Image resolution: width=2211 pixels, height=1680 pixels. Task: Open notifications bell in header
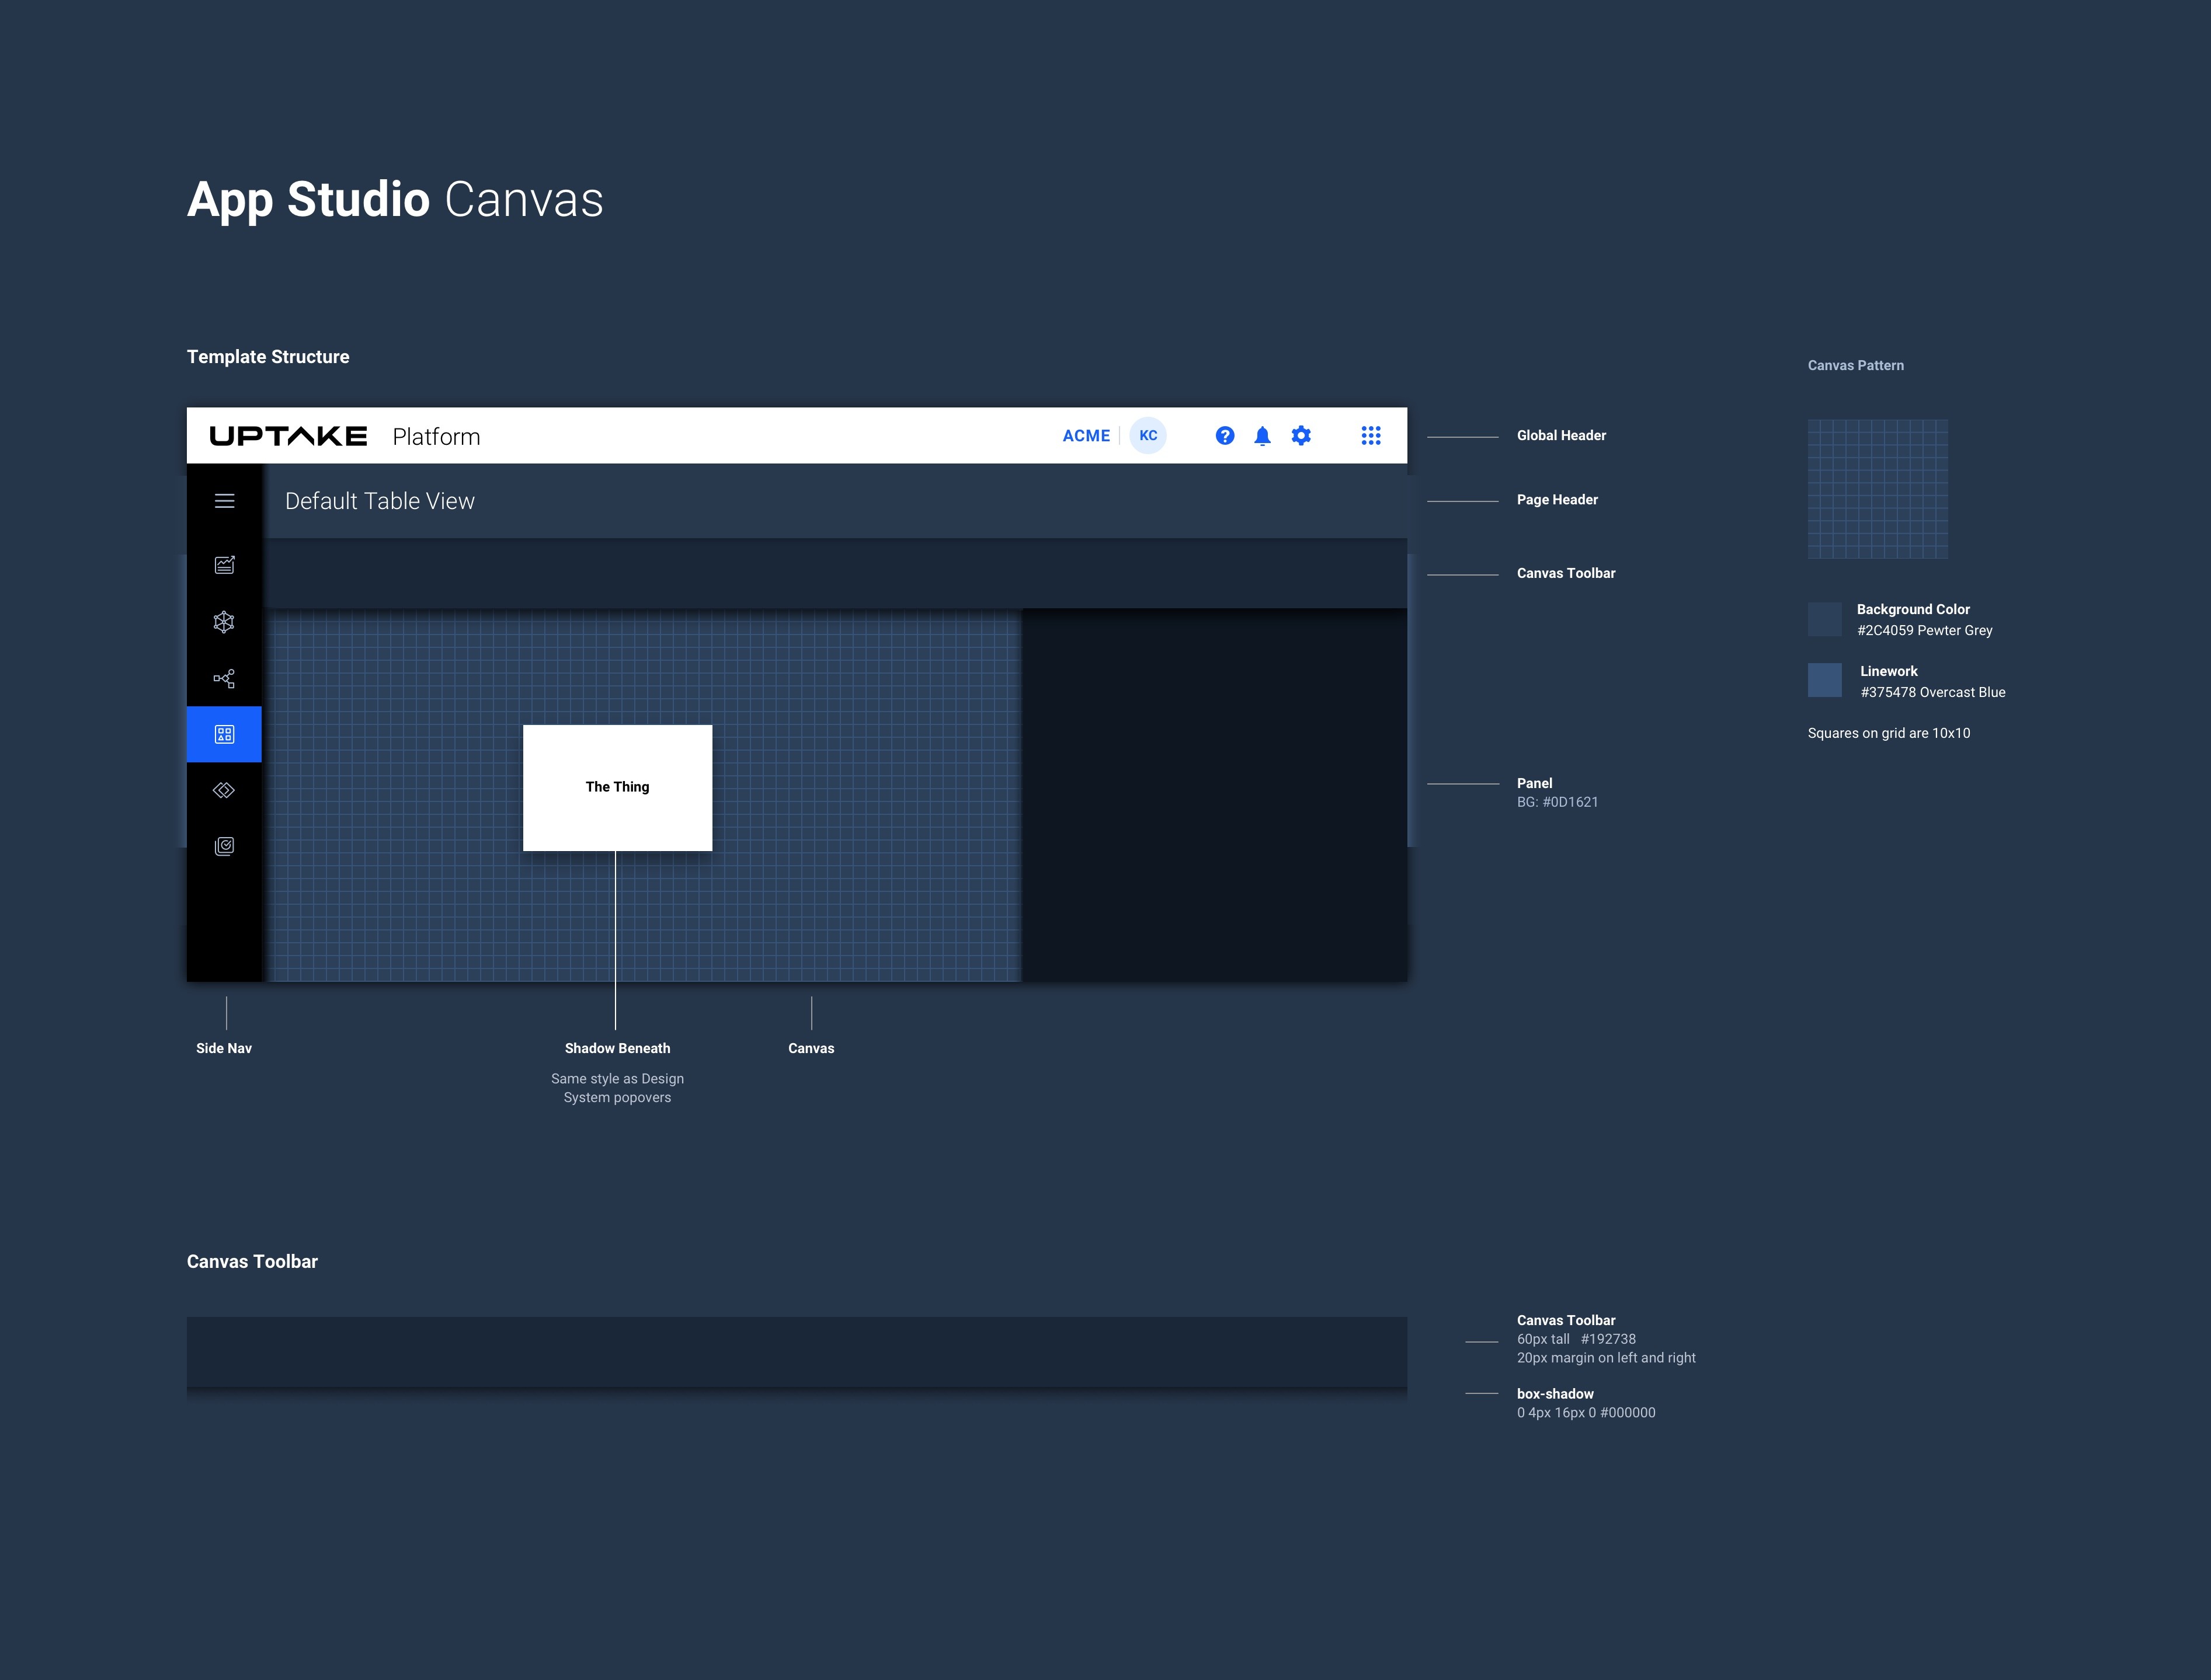tap(1263, 436)
